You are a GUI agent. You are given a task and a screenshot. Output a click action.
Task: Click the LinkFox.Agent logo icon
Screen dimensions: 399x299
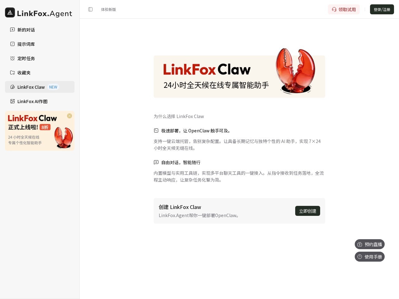pos(10,12)
